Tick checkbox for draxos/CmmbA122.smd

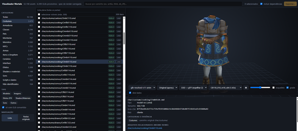(x=39, y=127)
